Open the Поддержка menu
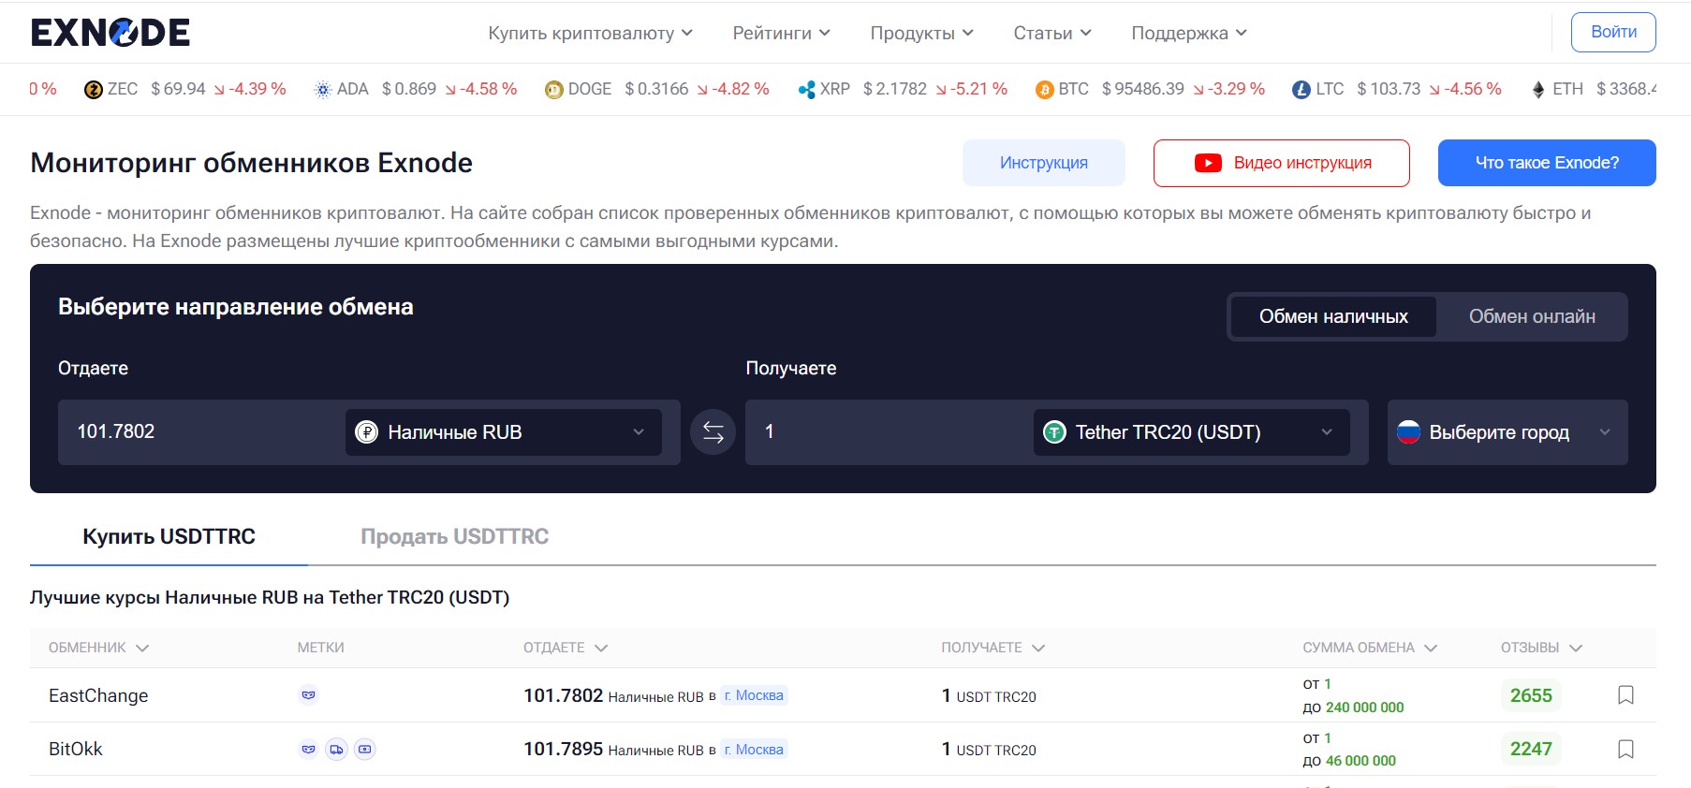 click(x=1189, y=33)
